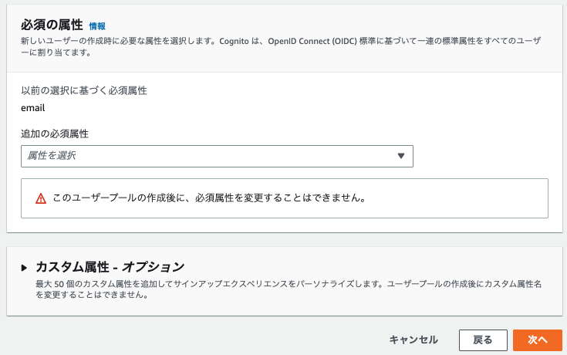Open the 属性を選択 attribute dropdown

point(217,156)
